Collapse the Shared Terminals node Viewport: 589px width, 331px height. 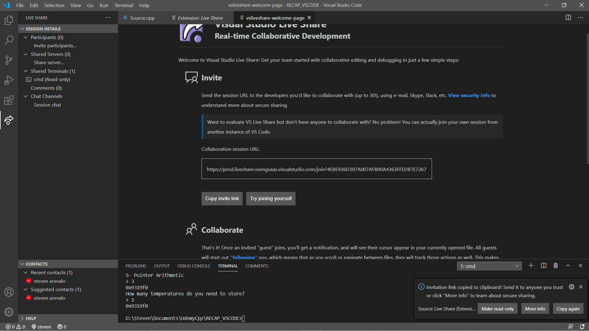(x=26, y=71)
